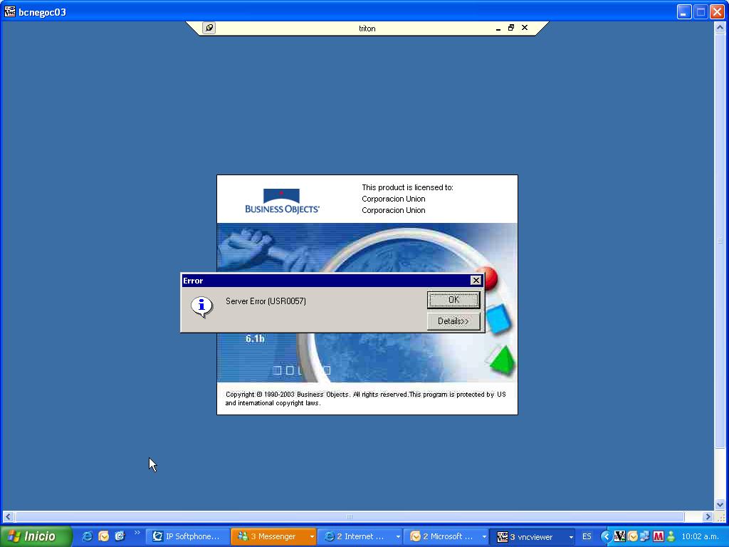Close the Error dialog with X
Image resolution: width=729 pixels, height=547 pixels.
pos(476,280)
